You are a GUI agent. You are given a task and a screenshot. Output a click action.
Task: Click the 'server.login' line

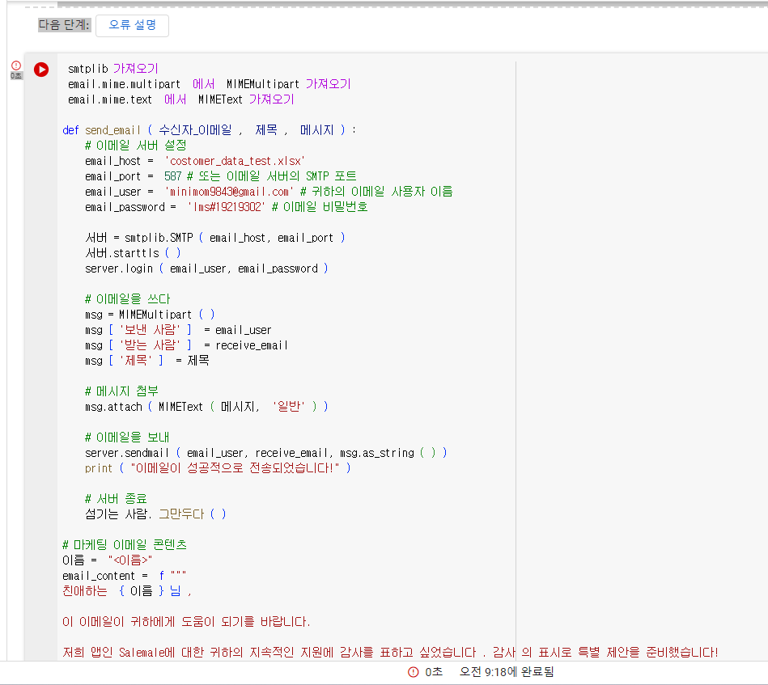point(206,269)
